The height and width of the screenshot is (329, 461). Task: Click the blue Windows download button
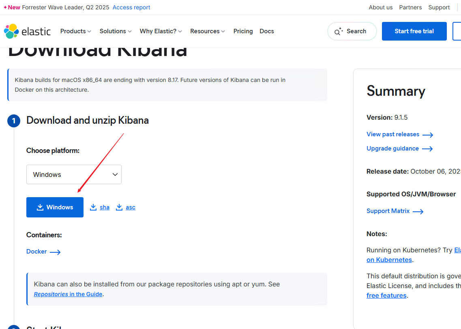[x=55, y=207]
